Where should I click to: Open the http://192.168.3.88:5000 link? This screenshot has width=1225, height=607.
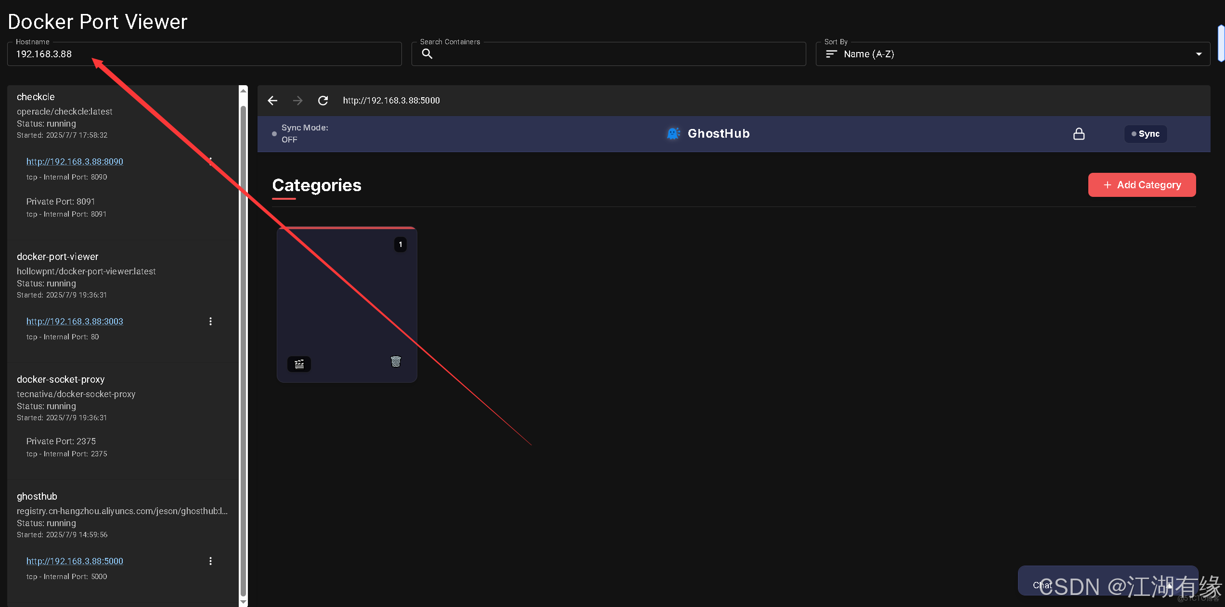75,561
